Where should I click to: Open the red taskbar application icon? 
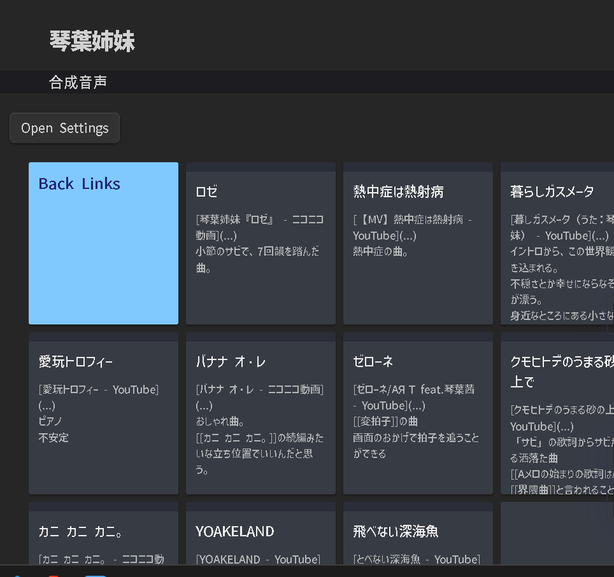[x=54, y=574]
